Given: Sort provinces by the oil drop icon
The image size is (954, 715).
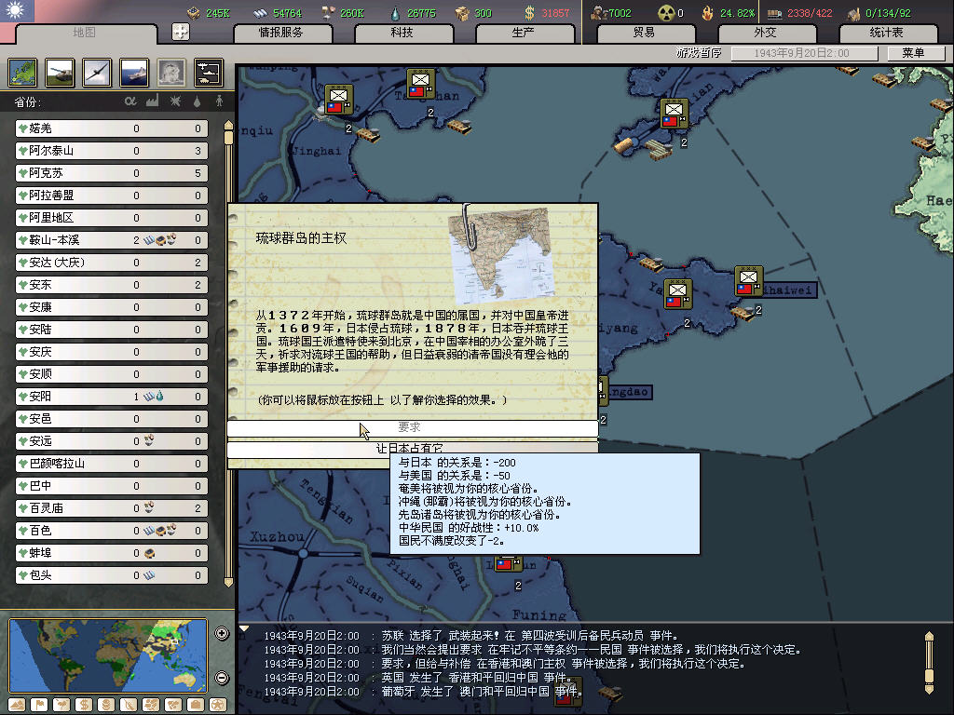Looking at the screenshot, I should [197, 101].
